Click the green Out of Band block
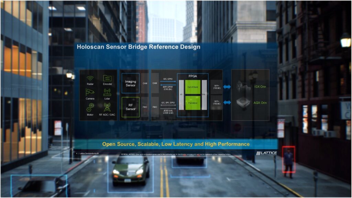 pos(192,87)
